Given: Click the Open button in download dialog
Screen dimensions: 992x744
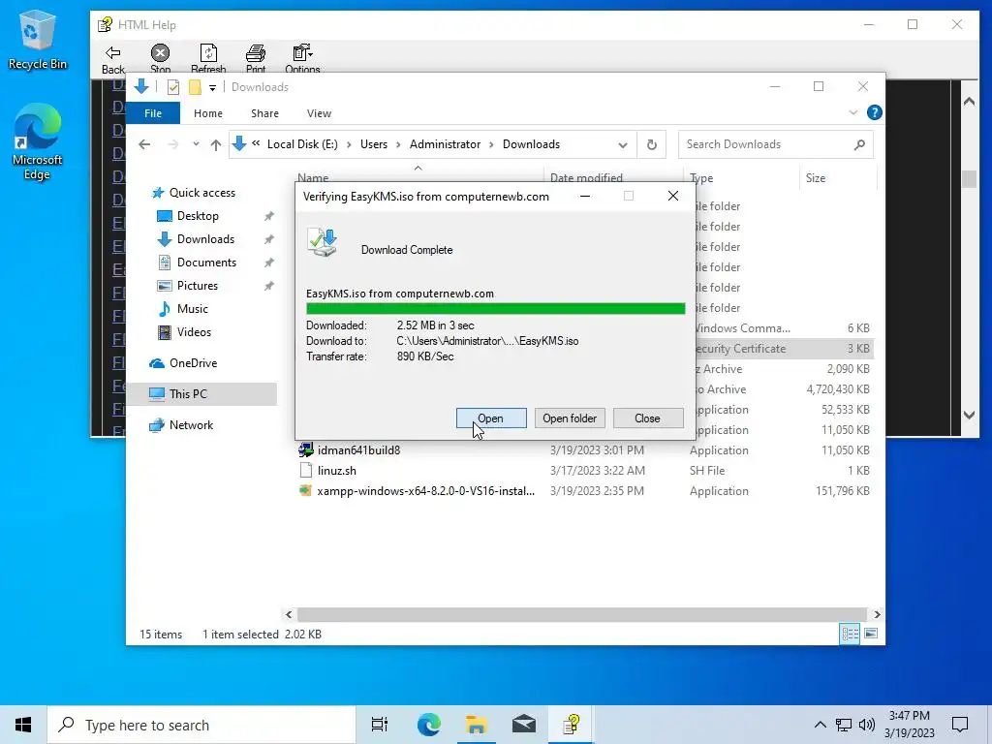Looking at the screenshot, I should tap(491, 418).
